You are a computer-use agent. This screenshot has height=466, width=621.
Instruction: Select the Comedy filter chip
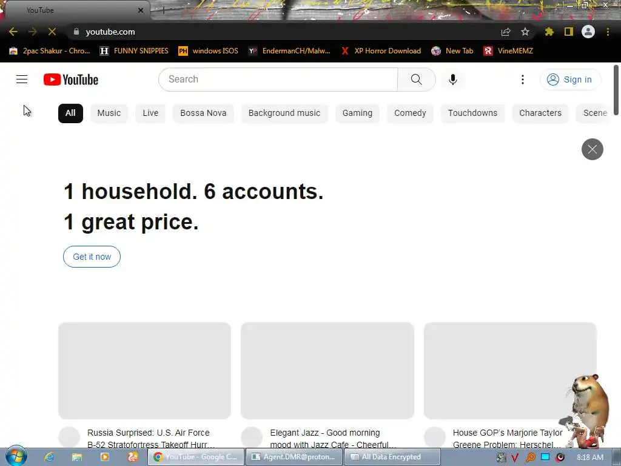pos(410,113)
